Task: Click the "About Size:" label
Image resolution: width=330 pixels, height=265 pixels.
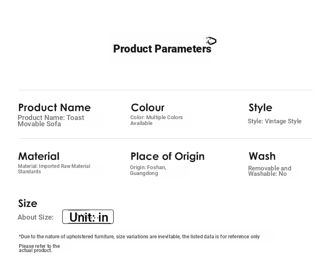Action: [x=36, y=217]
